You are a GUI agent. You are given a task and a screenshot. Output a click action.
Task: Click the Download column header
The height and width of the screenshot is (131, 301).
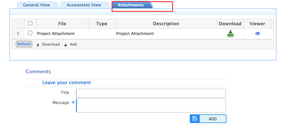[x=230, y=24]
